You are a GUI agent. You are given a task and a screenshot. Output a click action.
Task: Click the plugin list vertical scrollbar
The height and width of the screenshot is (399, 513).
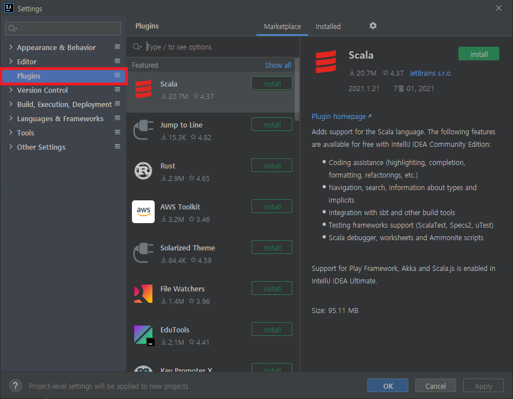click(297, 89)
